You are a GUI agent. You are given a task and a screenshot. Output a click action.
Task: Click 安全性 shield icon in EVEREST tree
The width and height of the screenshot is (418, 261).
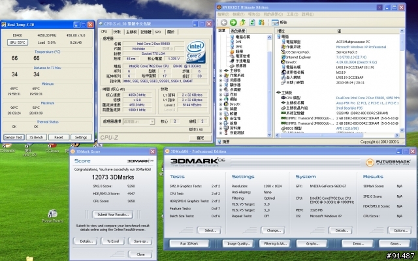pyautogui.click(x=227, y=118)
